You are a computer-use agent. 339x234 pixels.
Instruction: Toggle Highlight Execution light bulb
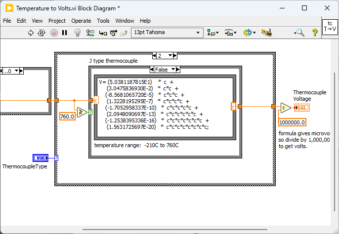78,33
